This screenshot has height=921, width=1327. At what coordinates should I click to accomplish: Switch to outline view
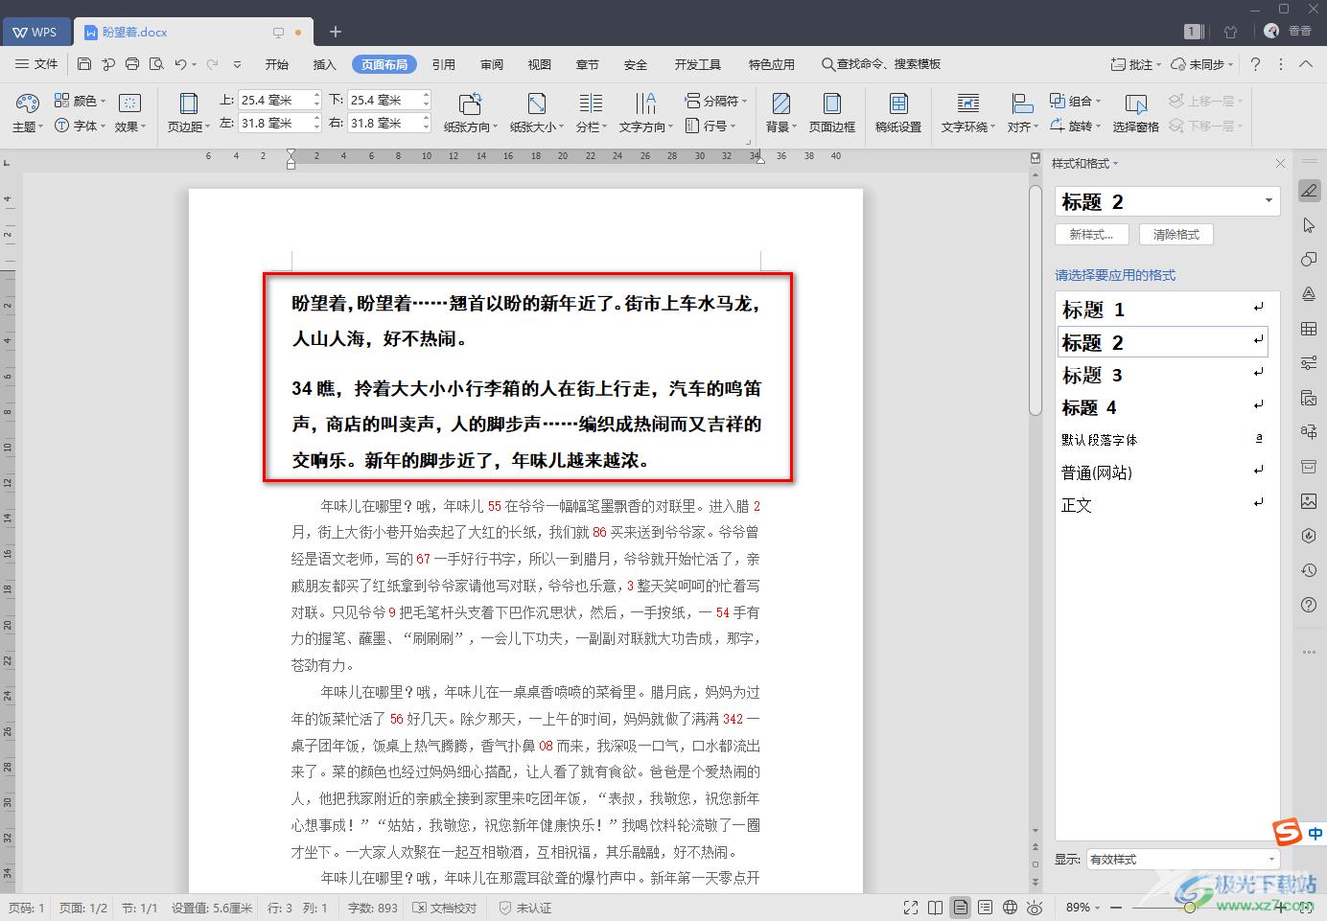click(985, 908)
